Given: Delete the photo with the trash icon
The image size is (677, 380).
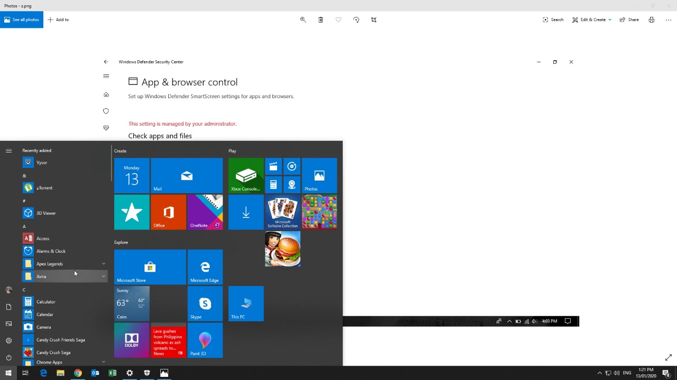Looking at the screenshot, I should (x=321, y=20).
